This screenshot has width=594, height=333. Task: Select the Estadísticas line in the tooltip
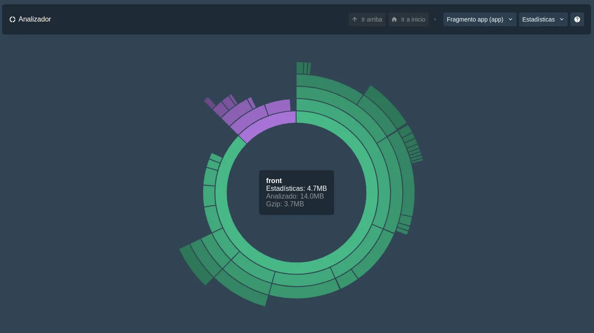click(x=296, y=189)
